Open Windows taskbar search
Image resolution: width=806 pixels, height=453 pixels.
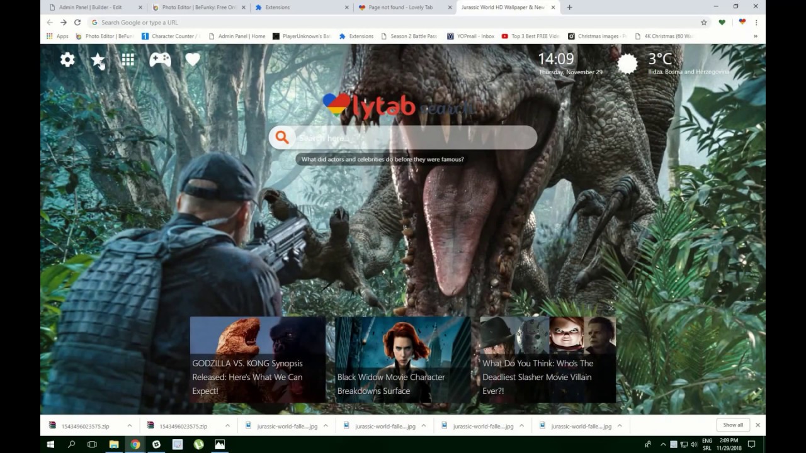click(x=71, y=444)
